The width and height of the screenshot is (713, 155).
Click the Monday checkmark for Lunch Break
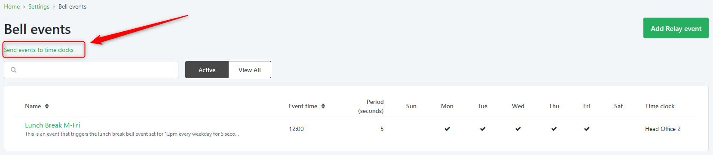click(x=447, y=129)
